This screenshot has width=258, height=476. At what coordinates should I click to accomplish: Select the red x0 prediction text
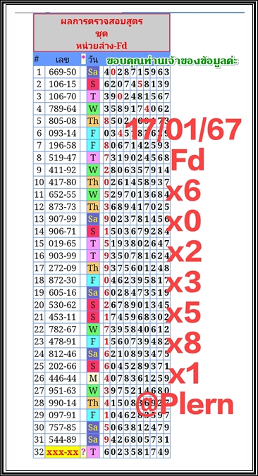(x=184, y=222)
